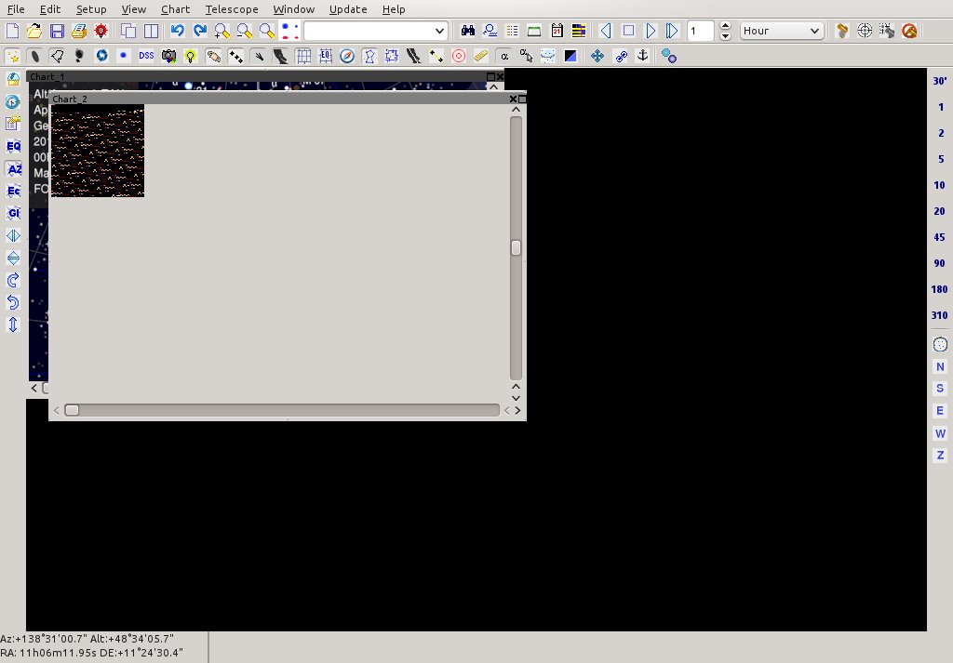Screen dimensions: 953x663
Task: Set field of view to 30'
Action: [x=940, y=81]
